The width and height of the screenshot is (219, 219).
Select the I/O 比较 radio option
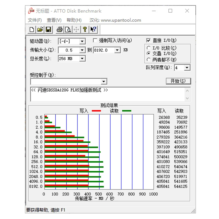(148, 48)
